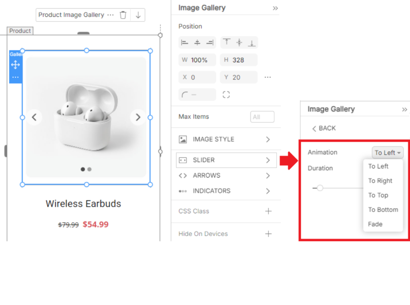Image resolution: width=410 pixels, height=305 pixels.
Task: Align the gallery to the bottom
Action: pos(252,42)
